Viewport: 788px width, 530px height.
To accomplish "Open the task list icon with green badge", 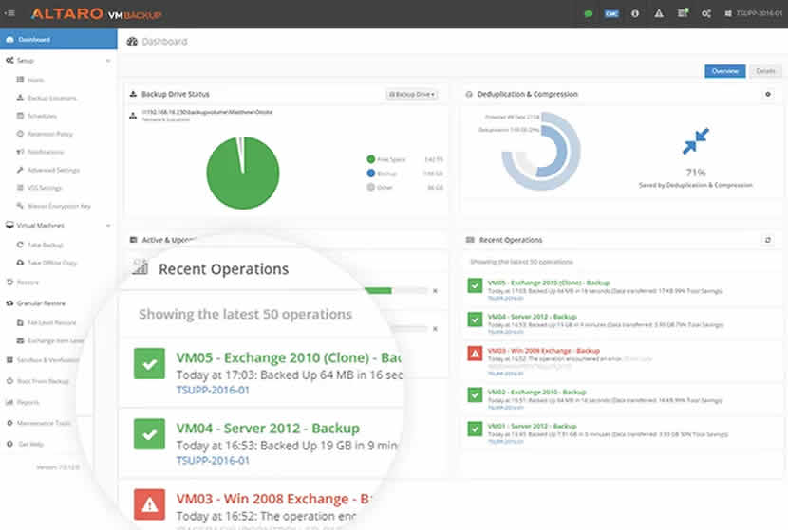I will click(683, 13).
